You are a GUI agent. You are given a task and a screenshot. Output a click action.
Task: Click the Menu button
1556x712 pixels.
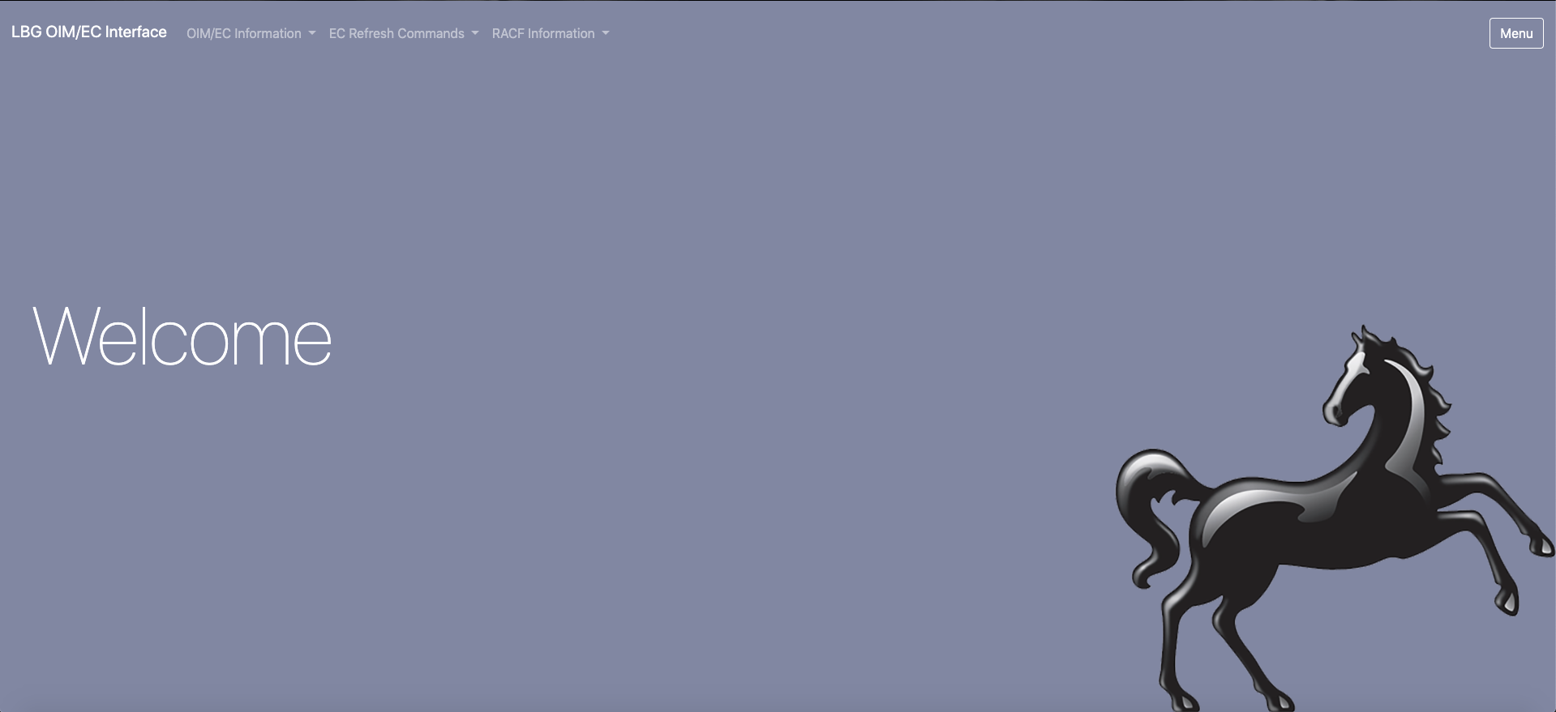[1515, 33]
